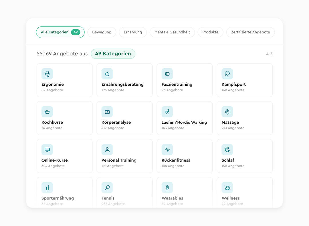The image size is (309, 226).
Task: Open the A–Z sorting option
Action: [x=270, y=54]
